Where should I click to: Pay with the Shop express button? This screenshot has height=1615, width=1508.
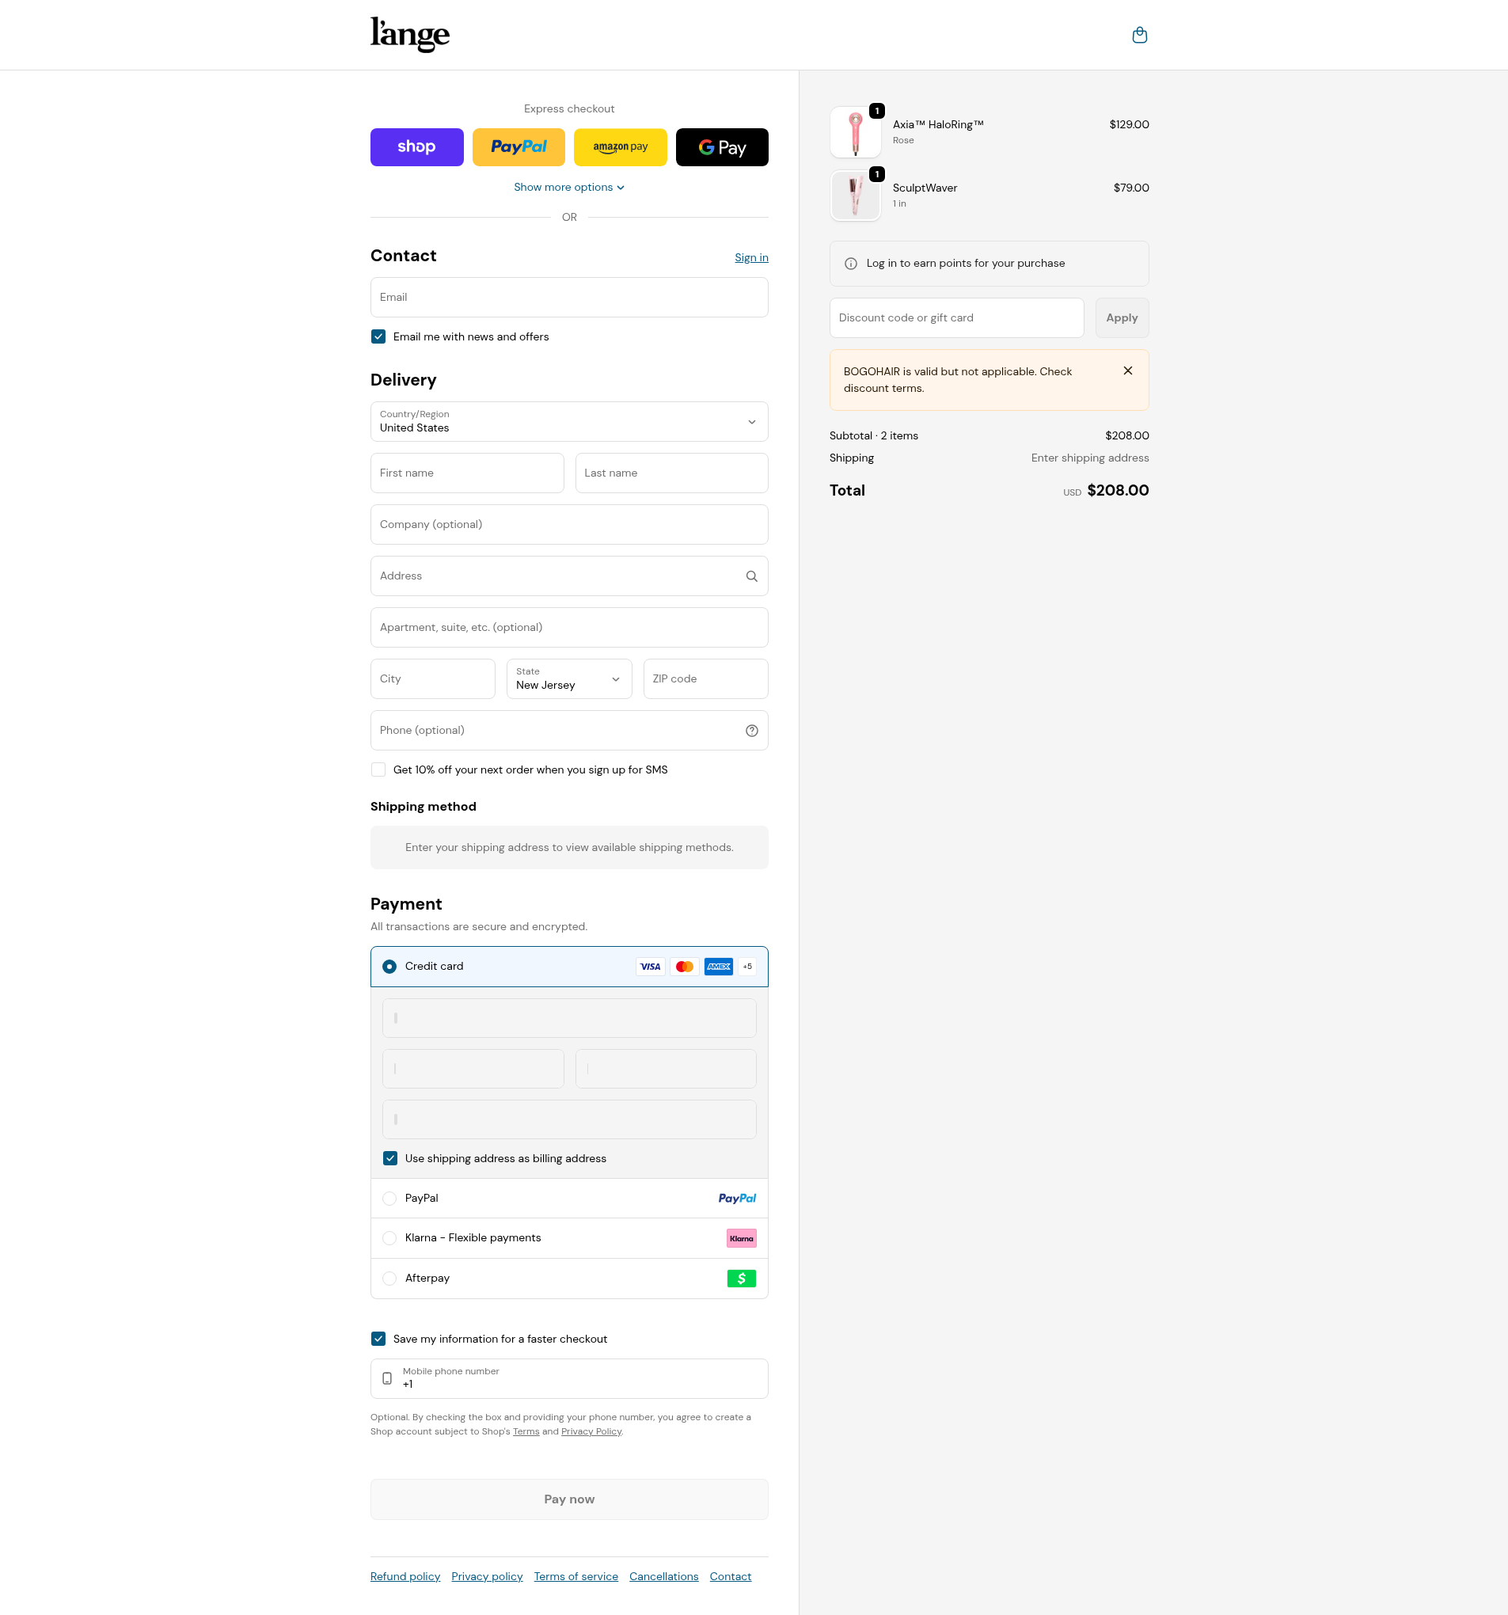(x=417, y=147)
